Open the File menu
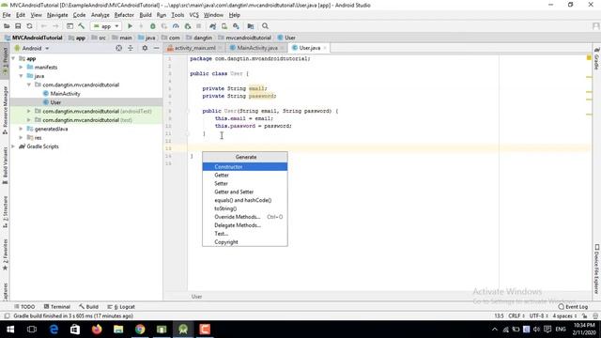The height and width of the screenshot is (338, 601). tap(7, 15)
